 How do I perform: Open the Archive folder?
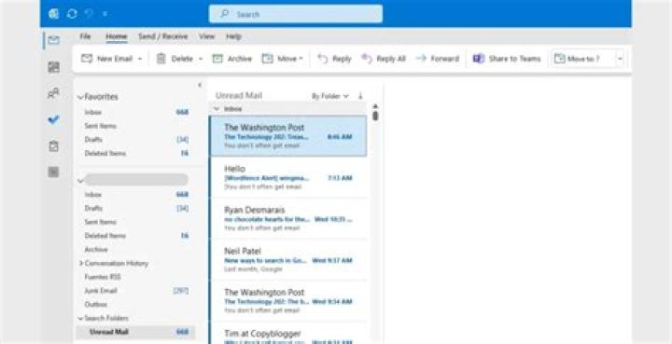coord(96,250)
